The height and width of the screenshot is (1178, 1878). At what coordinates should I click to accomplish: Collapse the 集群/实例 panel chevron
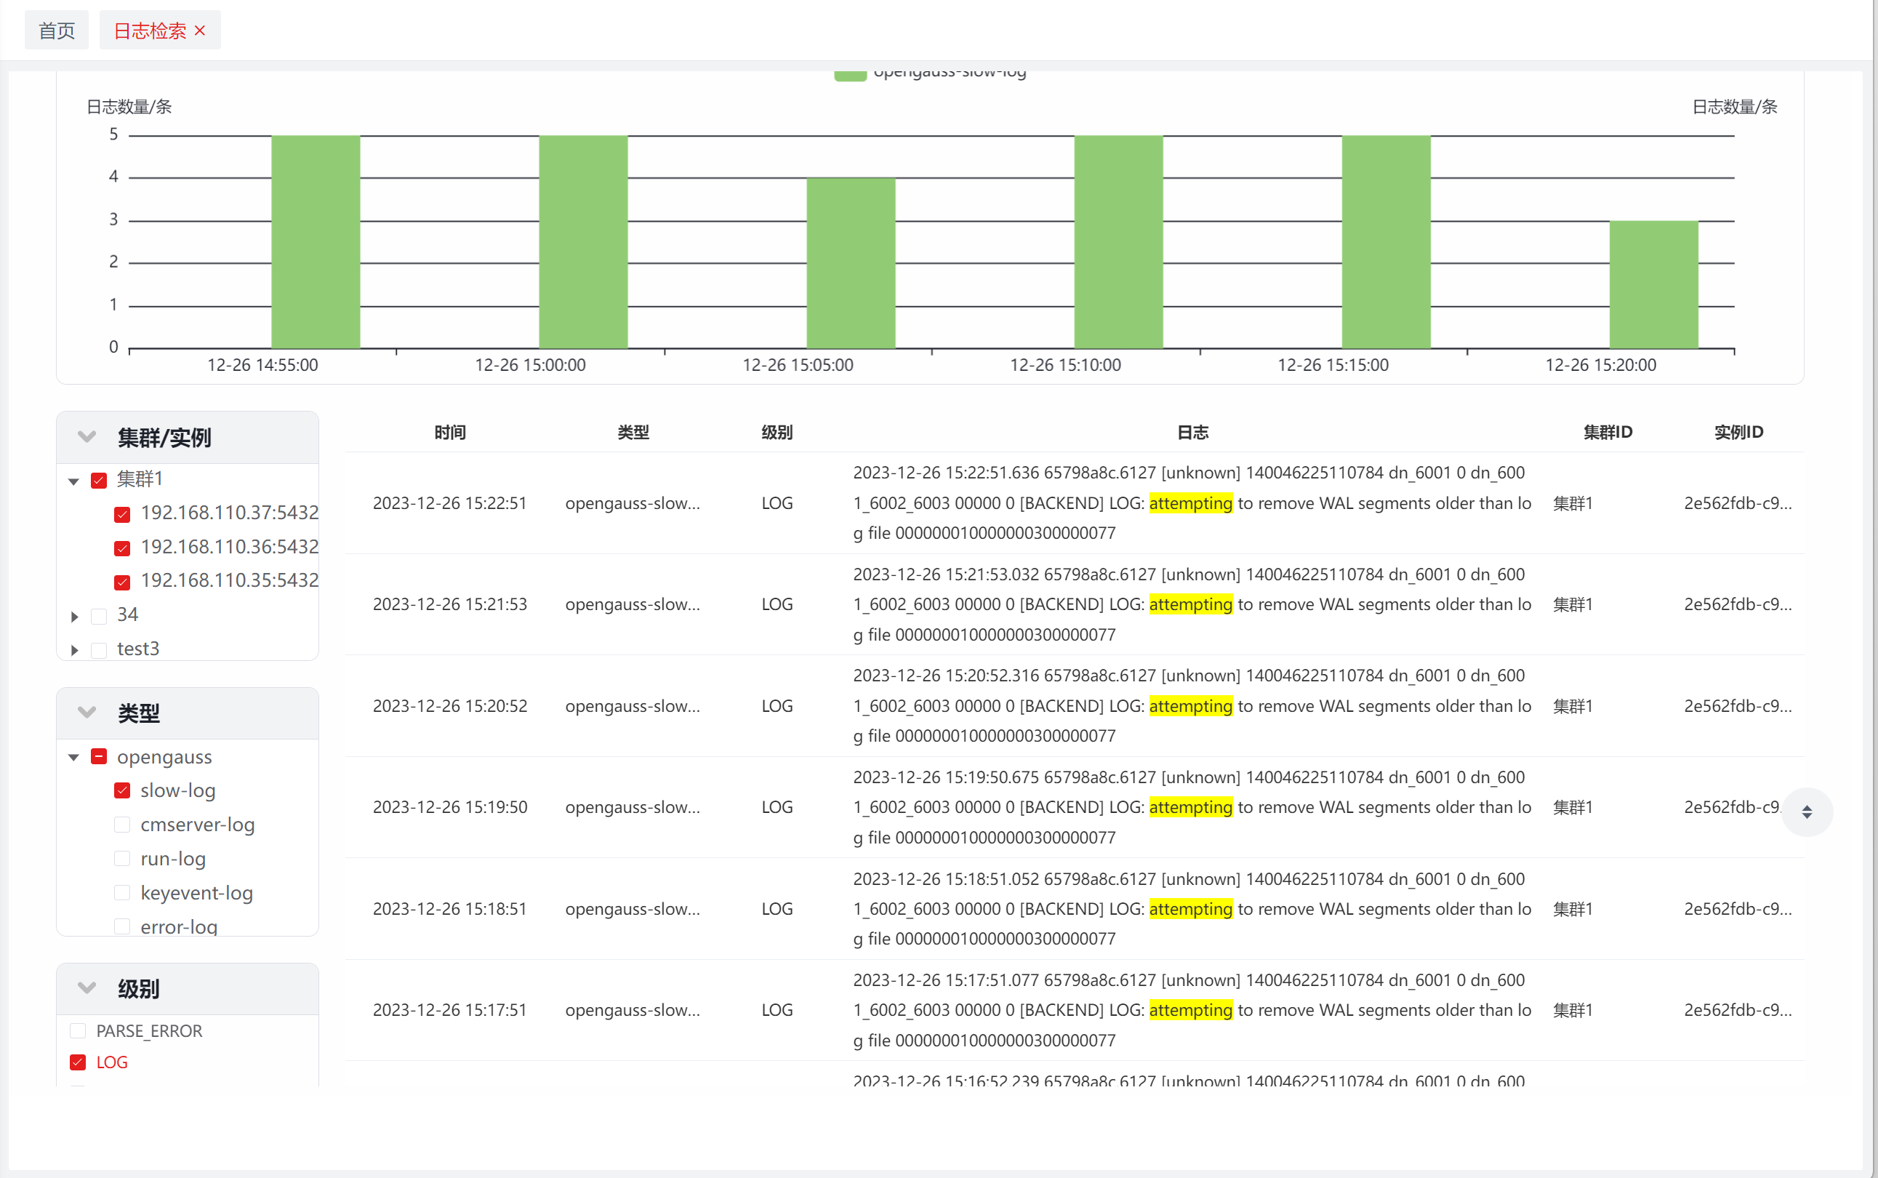(x=87, y=436)
